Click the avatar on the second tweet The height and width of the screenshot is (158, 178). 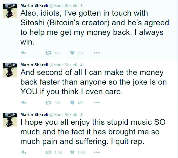tap(10, 70)
